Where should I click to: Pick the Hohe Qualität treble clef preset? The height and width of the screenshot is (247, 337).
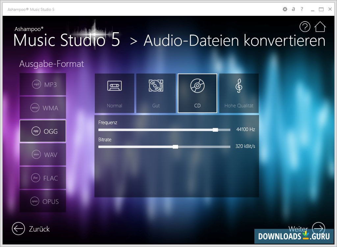click(239, 93)
